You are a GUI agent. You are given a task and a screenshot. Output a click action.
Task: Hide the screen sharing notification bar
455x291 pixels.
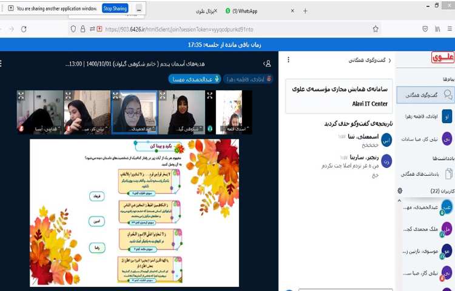[140, 8]
